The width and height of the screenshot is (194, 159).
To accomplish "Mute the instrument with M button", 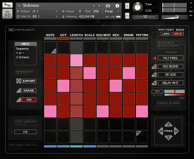I will coord(127,16).
